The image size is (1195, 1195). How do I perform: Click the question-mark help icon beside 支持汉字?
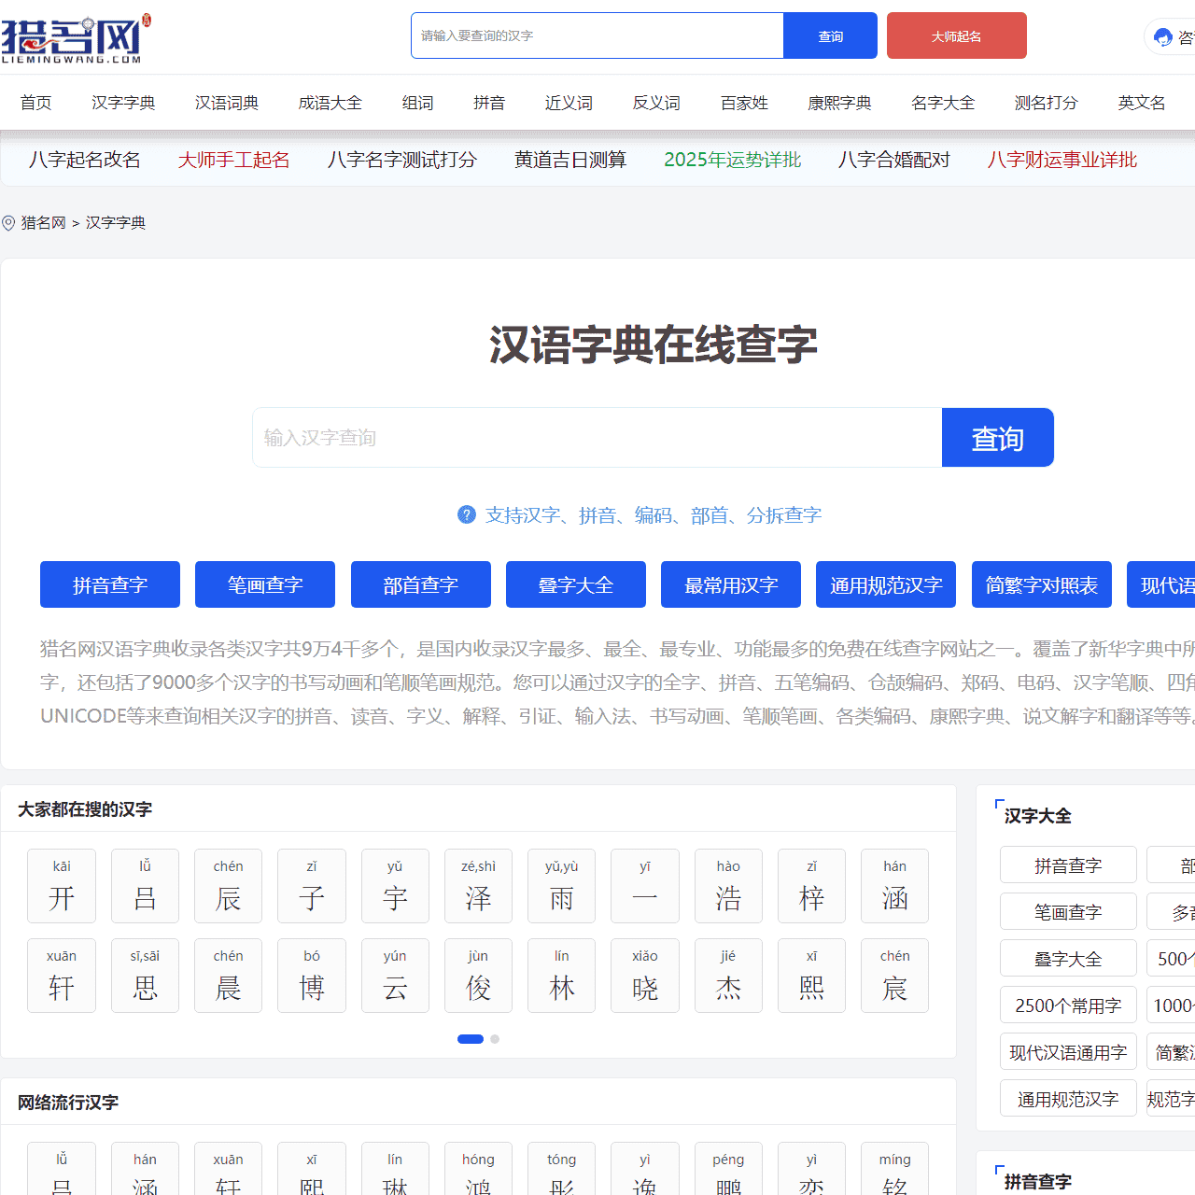467,514
